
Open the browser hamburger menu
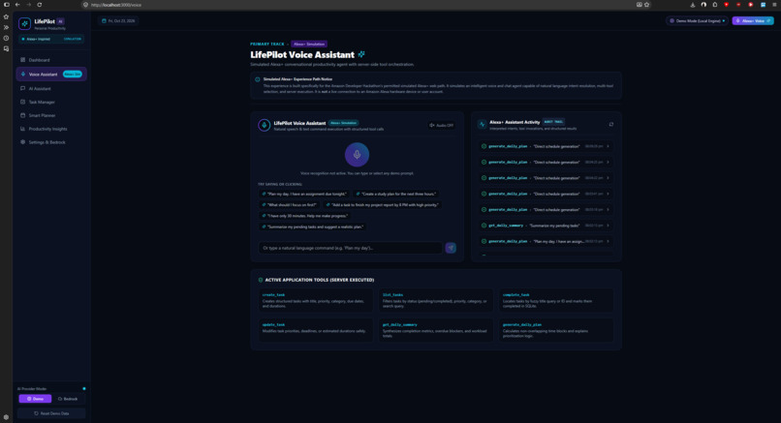(x=774, y=5)
